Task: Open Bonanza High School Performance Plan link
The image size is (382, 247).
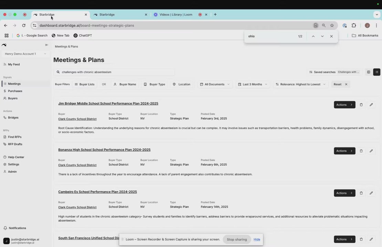Action: [x=104, y=150]
